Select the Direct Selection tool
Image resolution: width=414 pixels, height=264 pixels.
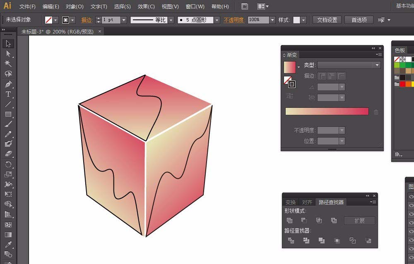(x=8, y=54)
